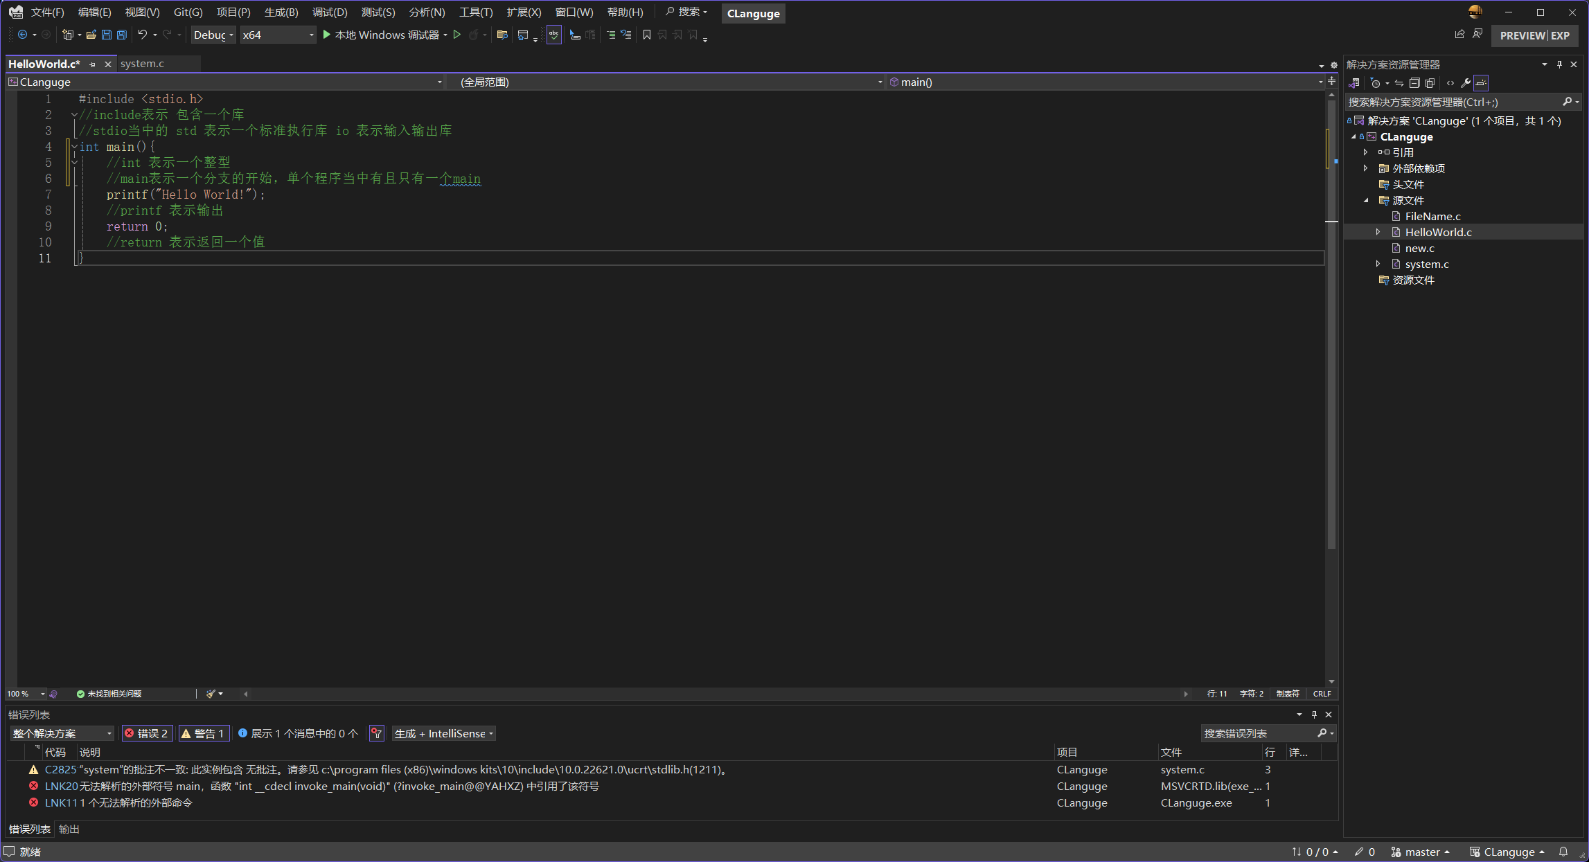Click the Save All toolbar icon
This screenshot has height=862, width=1589.
(122, 35)
